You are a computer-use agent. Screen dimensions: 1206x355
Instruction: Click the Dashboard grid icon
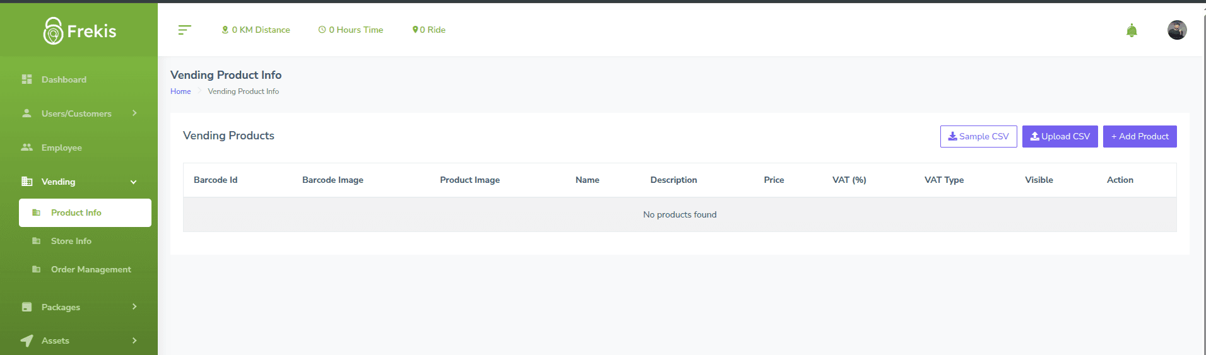pos(27,79)
